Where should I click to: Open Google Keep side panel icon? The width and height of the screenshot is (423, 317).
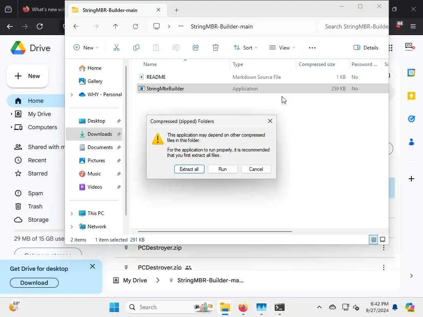click(411, 96)
